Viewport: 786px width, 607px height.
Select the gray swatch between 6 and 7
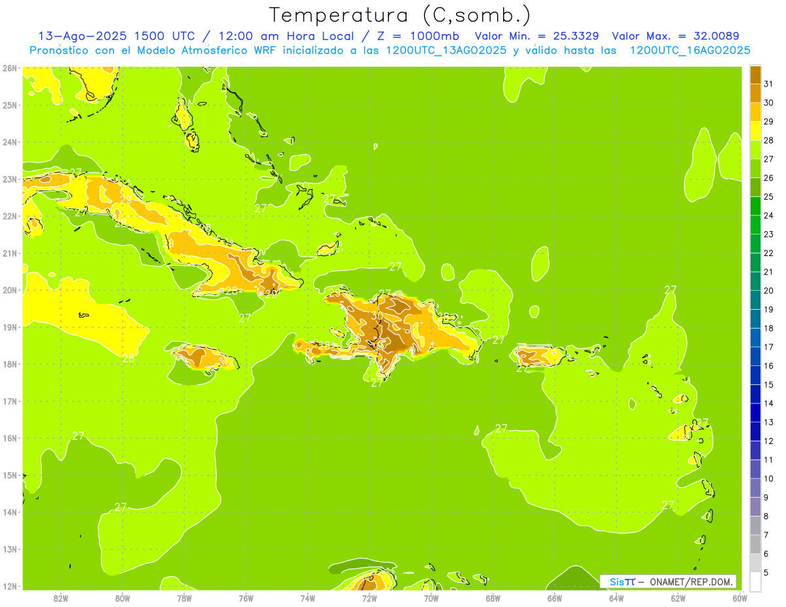click(x=755, y=544)
